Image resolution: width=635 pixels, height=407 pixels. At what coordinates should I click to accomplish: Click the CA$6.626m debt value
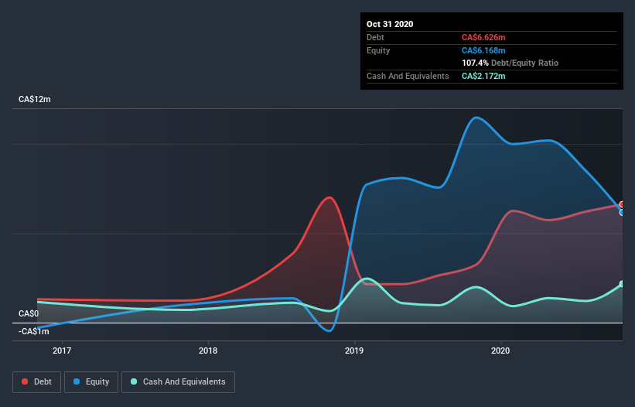pyautogui.click(x=483, y=38)
